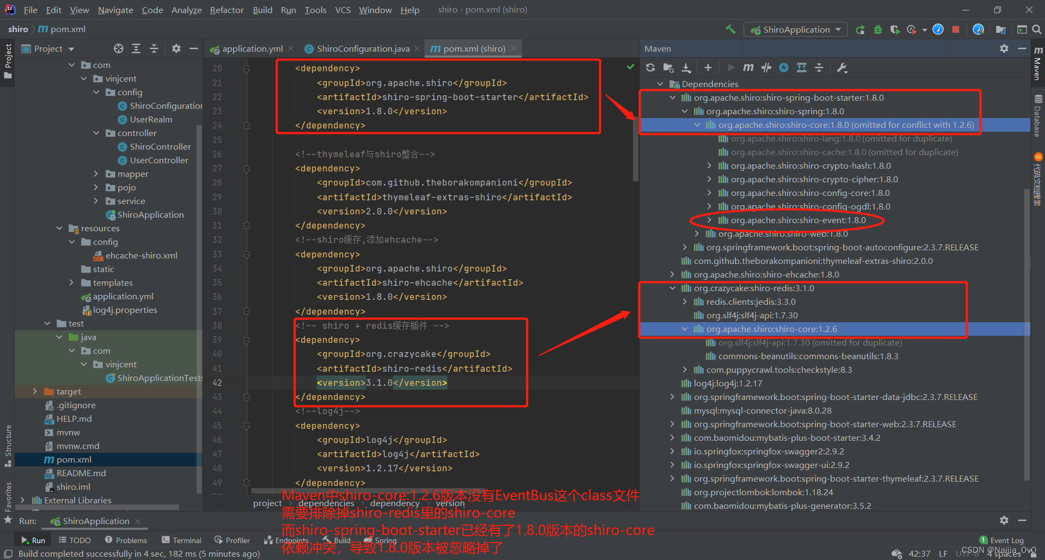Viewport: 1045px width, 560px height.
Task: Click Download Sources and Documentation icon
Action: tap(686, 67)
